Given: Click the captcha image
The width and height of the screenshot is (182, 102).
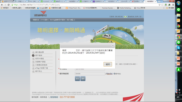Looking at the screenshot, I should tap(109, 74).
